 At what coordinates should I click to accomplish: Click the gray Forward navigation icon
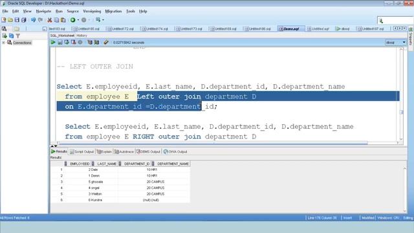click(x=83, y=20)
